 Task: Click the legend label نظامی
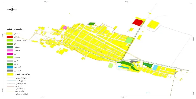(x=17, y=61)
